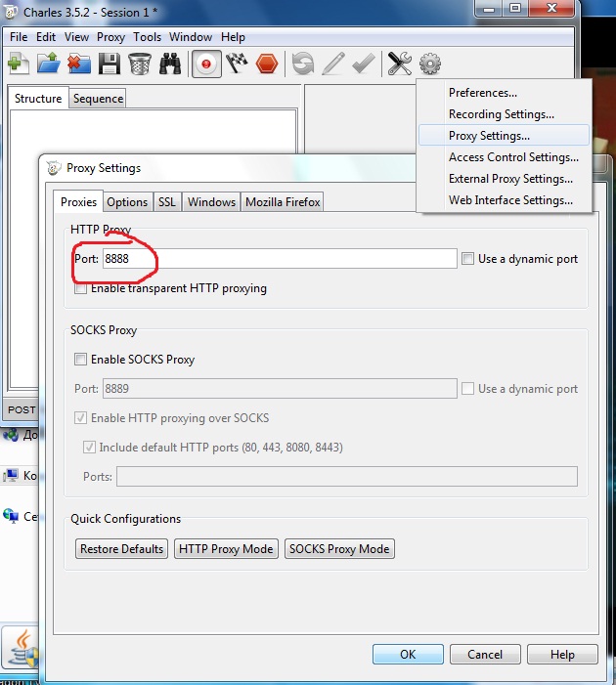616x685 pixels.
Task: Select External Proxy Settings... menu entry
Action: (x=504, y=178)
